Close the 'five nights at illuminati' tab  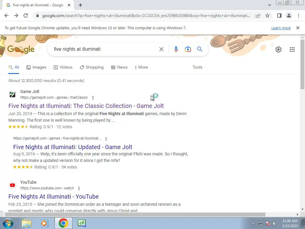pos(69,5)
